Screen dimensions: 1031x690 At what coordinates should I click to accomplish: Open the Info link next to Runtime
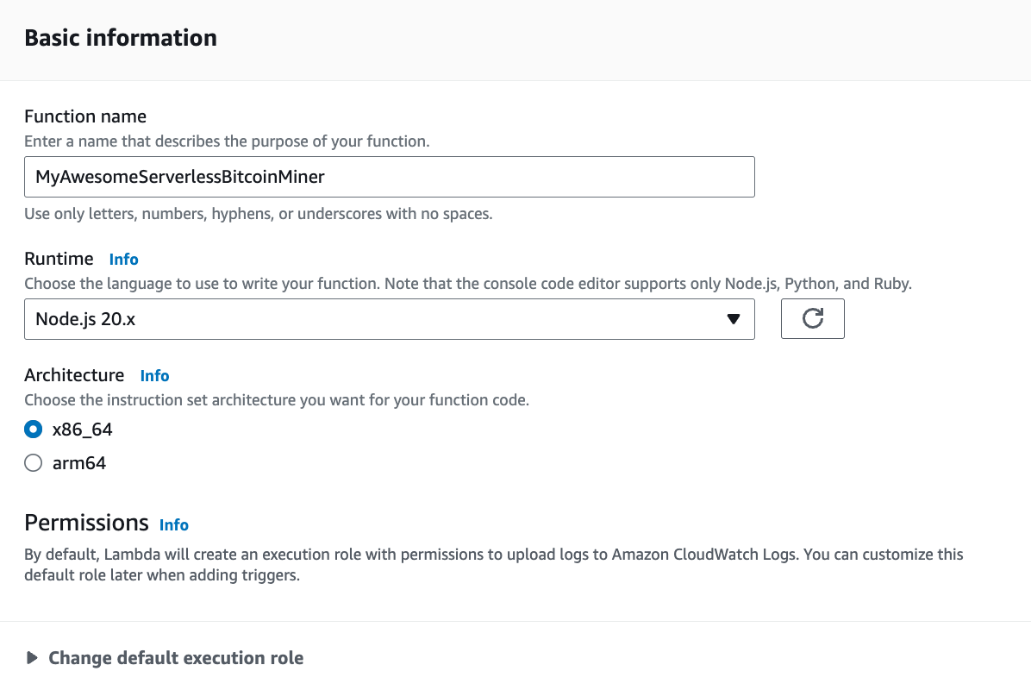pyautogui.click(x=123, y=259)
